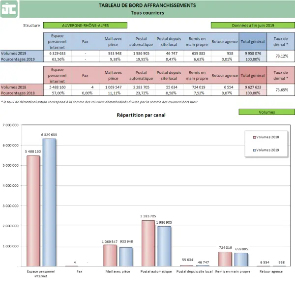
Task: Click the 'Structure' label
Action: [31, 26]
